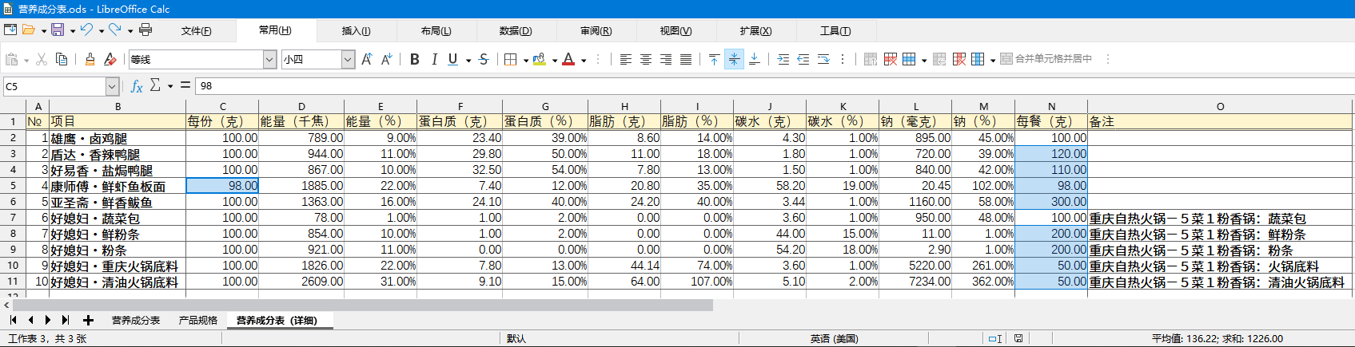This screenshot has width=1355, height=347.
Task: Redo the last undone action
Action: pyautogui.click(x=115, y=30)
